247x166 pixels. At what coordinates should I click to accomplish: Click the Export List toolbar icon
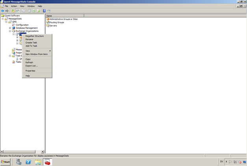[x=38, y=11]
